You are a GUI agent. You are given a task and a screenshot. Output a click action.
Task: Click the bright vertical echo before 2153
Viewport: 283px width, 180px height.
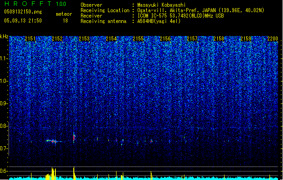(x=74, y=138)
